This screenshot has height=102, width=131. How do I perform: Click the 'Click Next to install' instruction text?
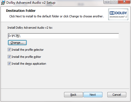tap(56, 16)
